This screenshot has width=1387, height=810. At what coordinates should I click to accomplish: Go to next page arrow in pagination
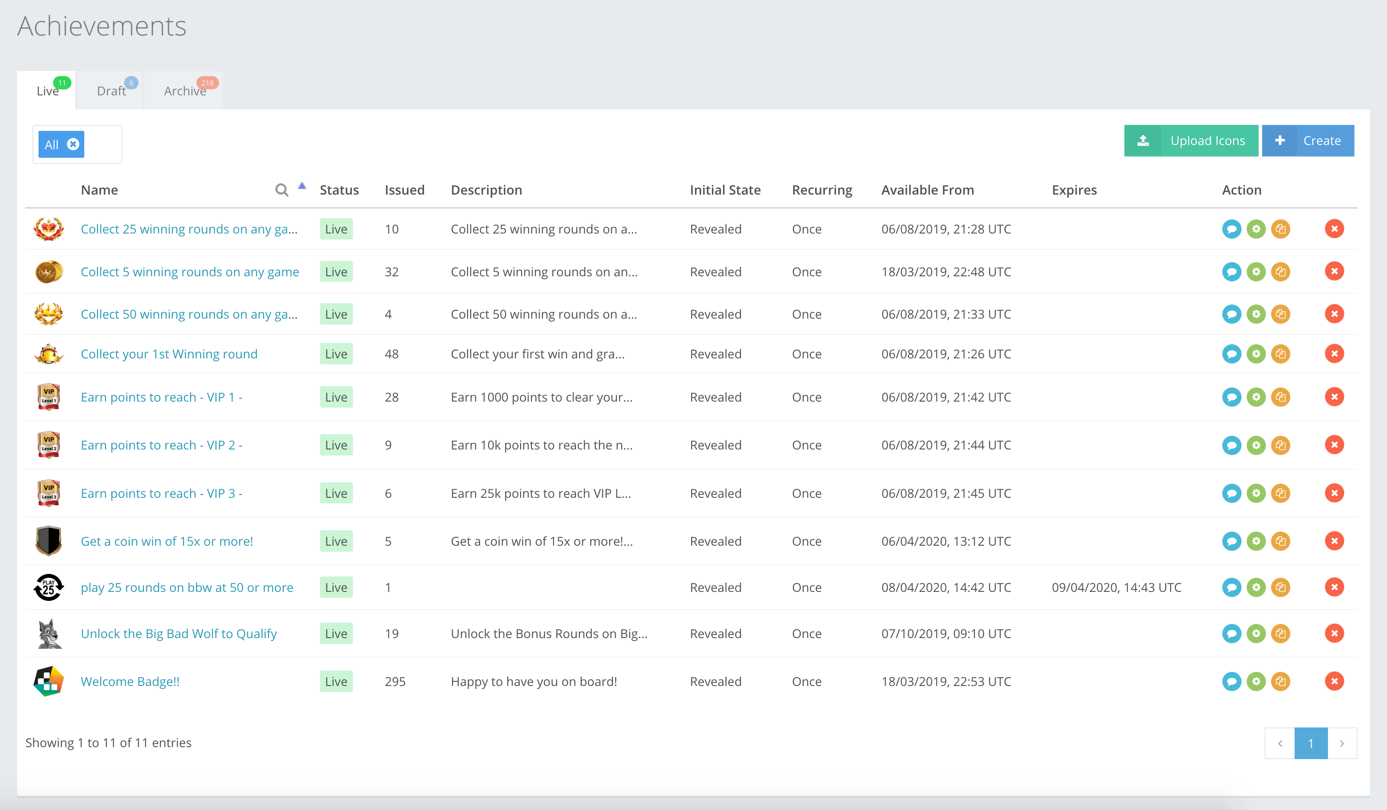click(1342, 743)
